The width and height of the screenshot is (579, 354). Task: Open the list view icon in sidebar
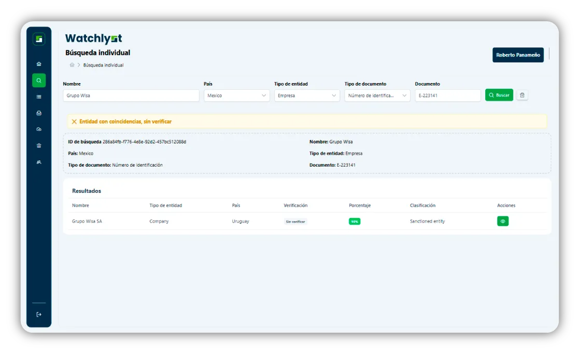(x=38, y=97)
